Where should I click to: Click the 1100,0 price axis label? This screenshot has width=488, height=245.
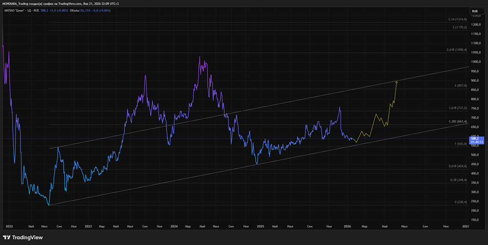coord(475,43)
